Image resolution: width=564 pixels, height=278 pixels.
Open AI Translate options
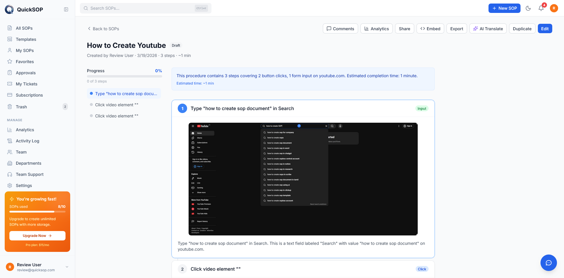click(488, 28)
